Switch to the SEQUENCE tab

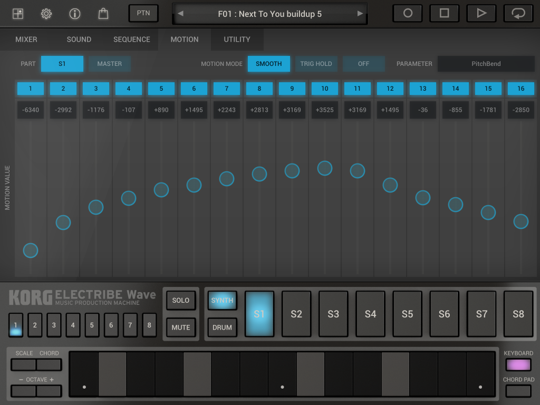point(132,40)
